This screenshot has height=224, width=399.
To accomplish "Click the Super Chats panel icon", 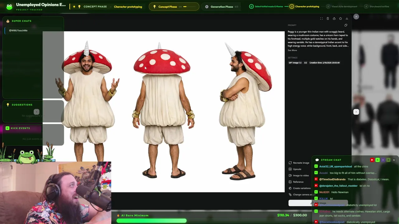I will pyautogui.click(x=8, y=21).
